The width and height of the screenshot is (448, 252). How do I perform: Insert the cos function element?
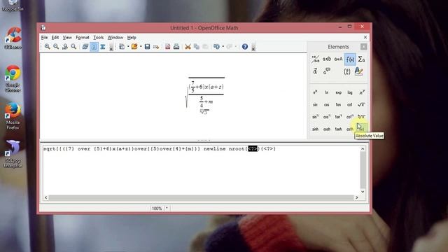[327, 104]
